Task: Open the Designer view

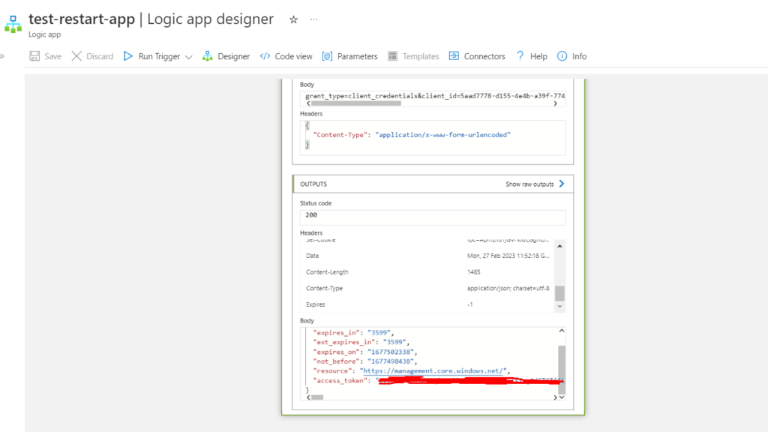Action: [x=226, y=56]
